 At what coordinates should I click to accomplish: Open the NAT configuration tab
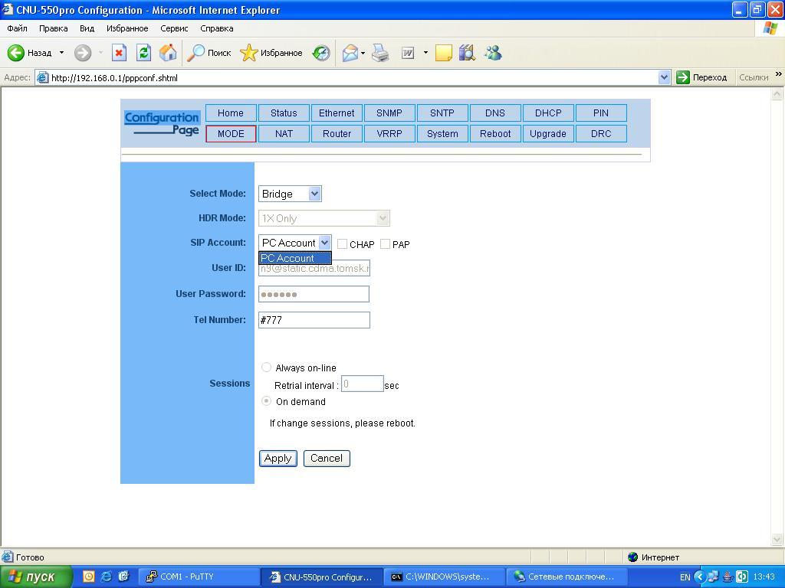[x=284, y=133]
